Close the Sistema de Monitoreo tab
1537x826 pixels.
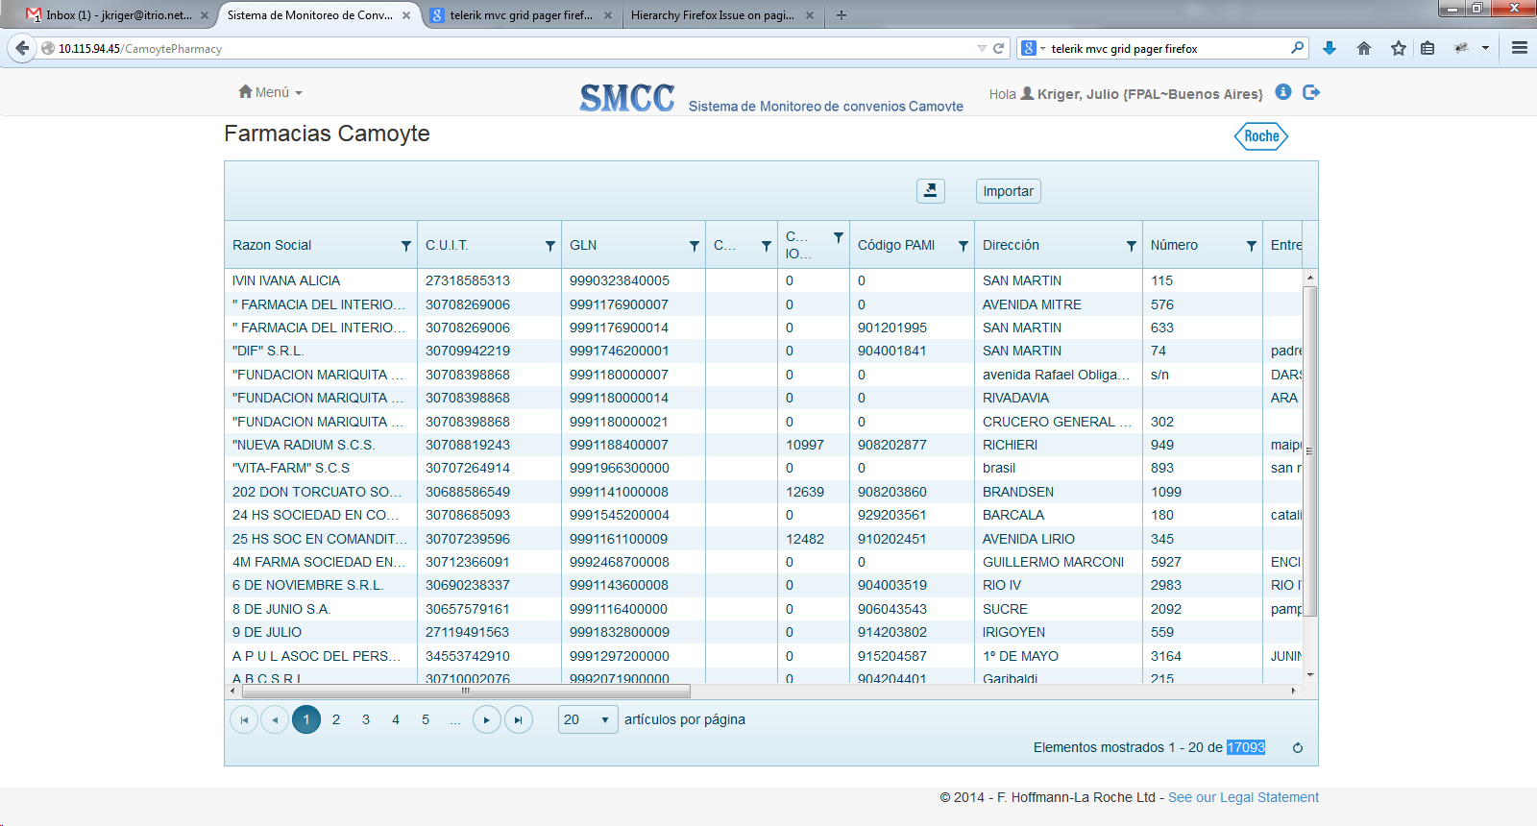406,15
